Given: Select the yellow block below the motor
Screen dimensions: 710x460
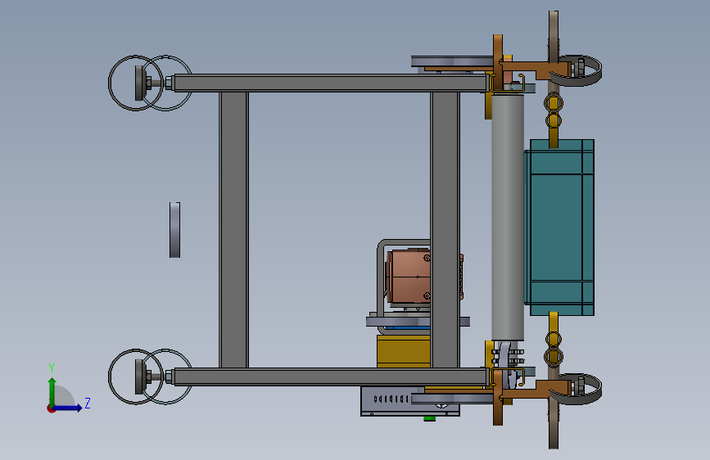Looking at the screenshot, I should pyautogui.click(x=404, y=351).
